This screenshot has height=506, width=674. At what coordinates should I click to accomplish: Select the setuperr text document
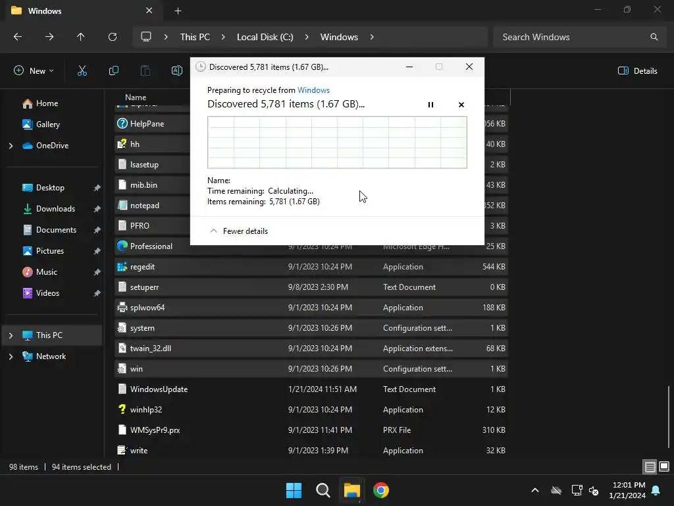coord(311,287)
